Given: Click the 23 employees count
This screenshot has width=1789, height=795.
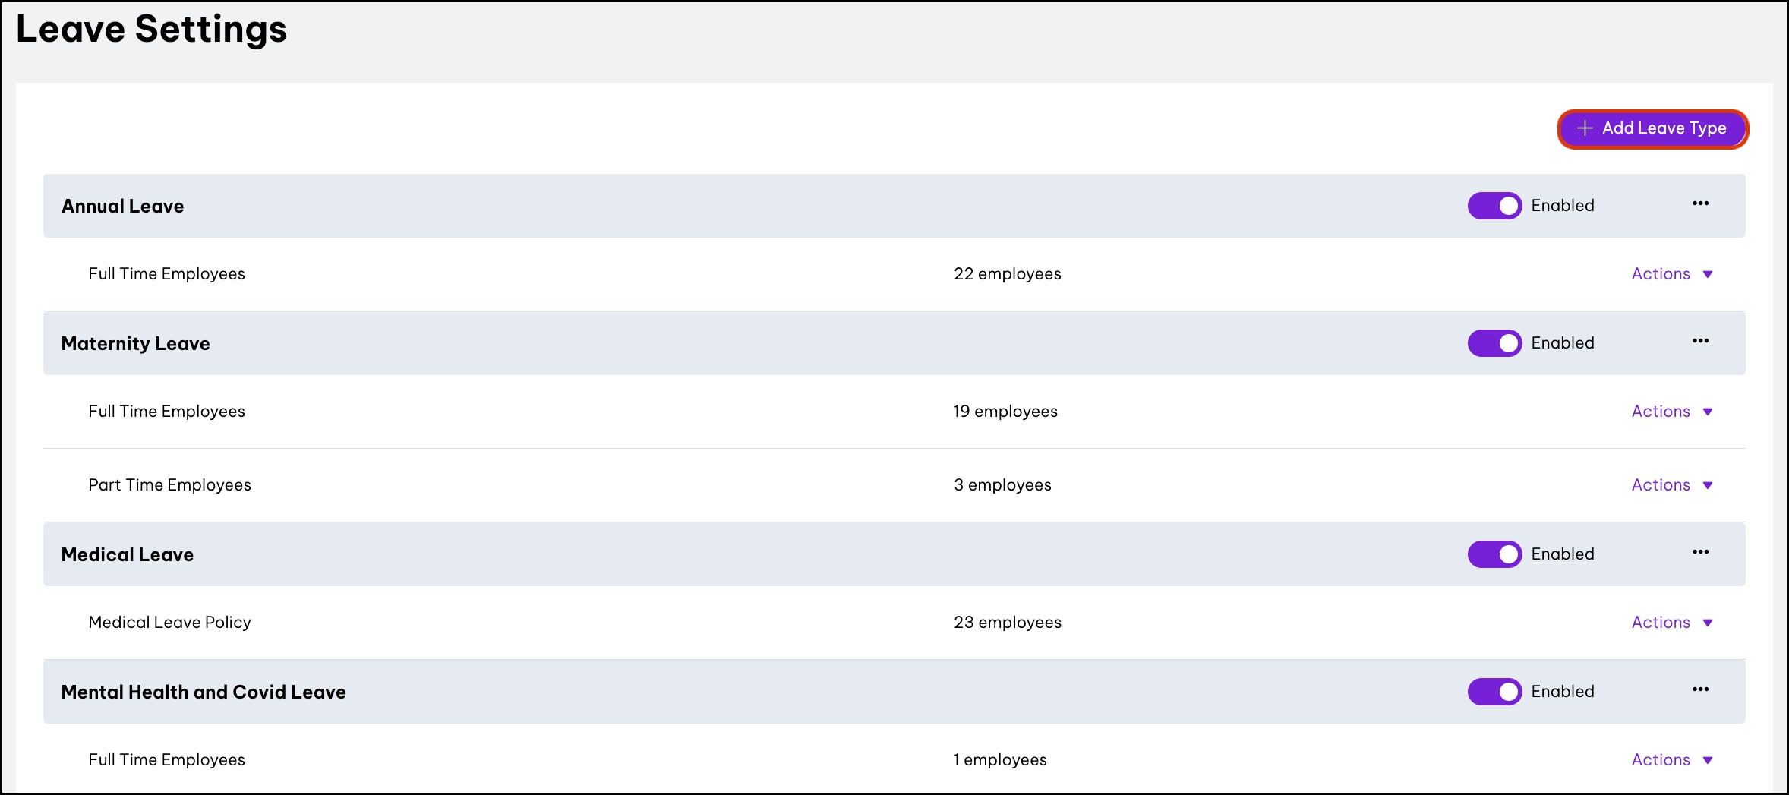Looking at the screenshot, I should point(1007,623).
